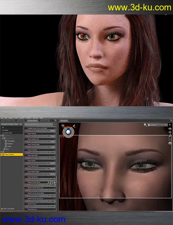Click the Mouth Corner Back Right label
The height and width of the screenshot is (225, 173).
(x=36, y=193)
